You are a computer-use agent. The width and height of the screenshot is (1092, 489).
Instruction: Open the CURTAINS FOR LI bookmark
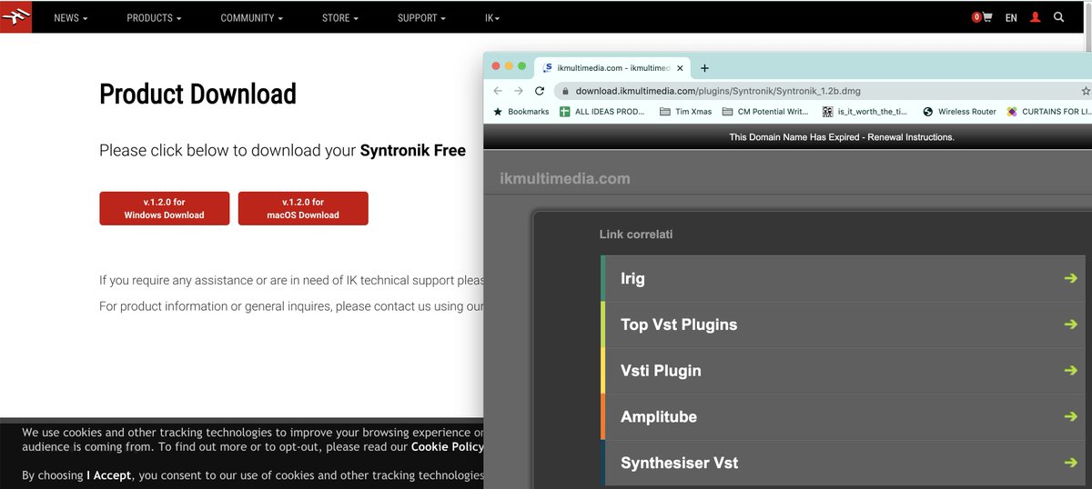click(1048, 112)
